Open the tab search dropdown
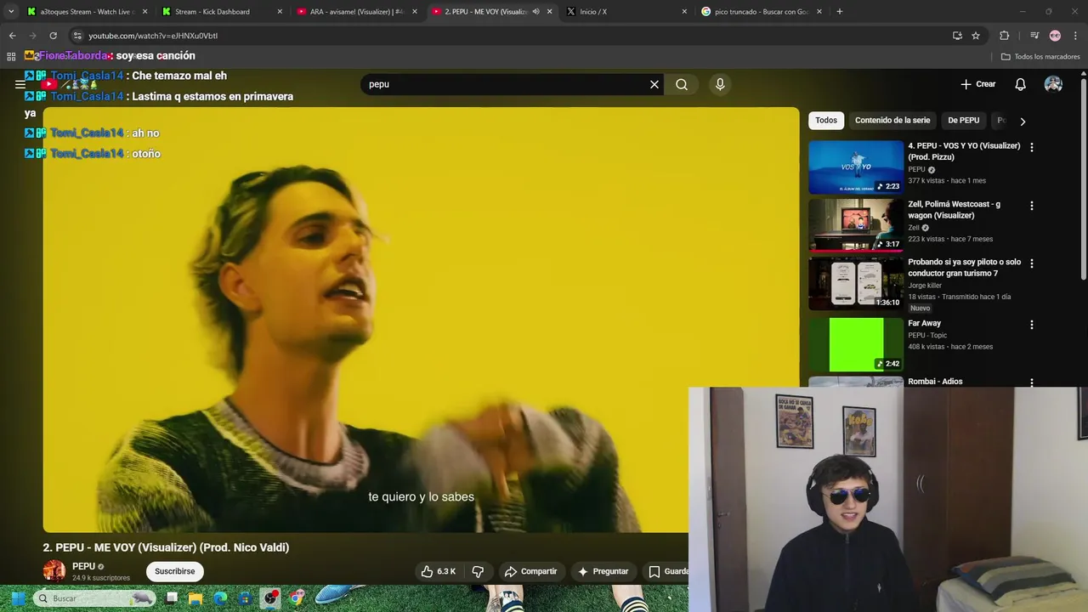This screenshot has height=612, width=1088. 10,12
